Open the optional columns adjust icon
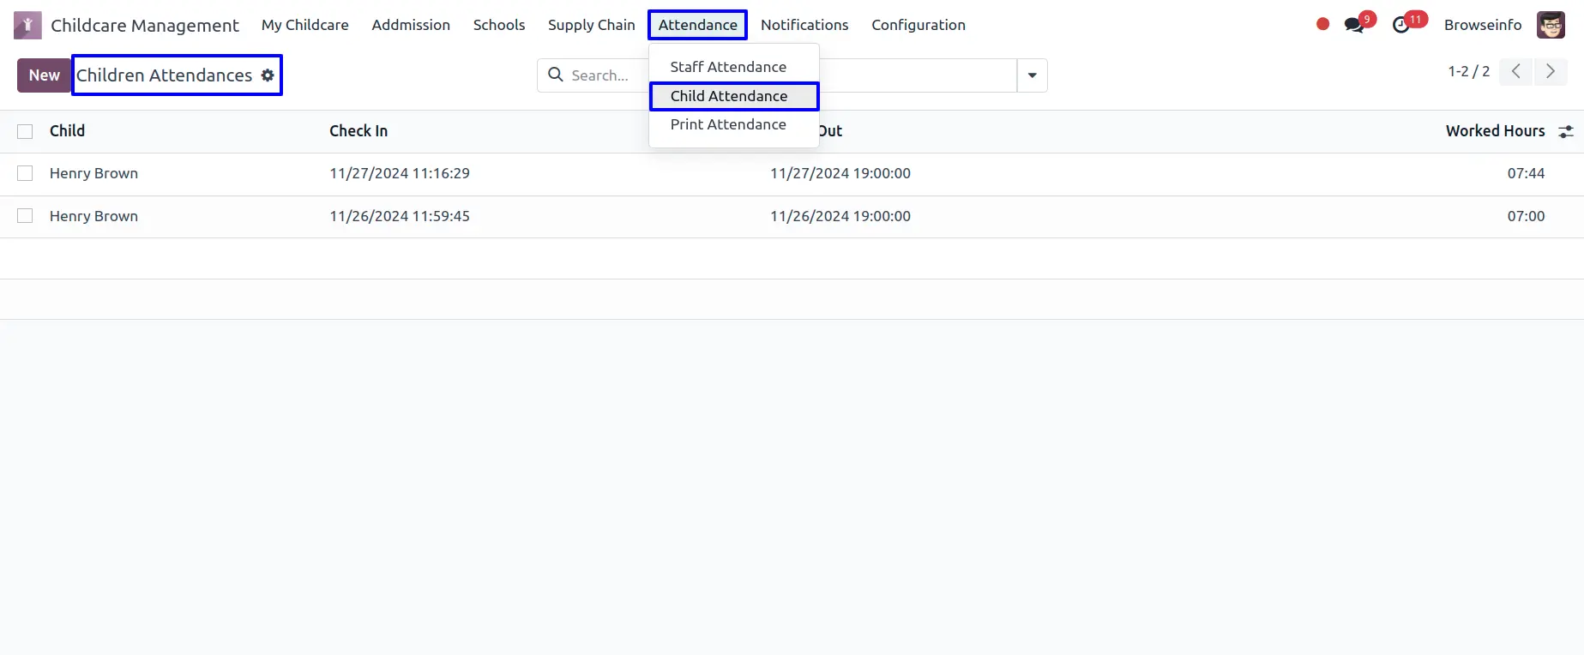Screen dimensions: 1584x655 [x=1566, y=131]
